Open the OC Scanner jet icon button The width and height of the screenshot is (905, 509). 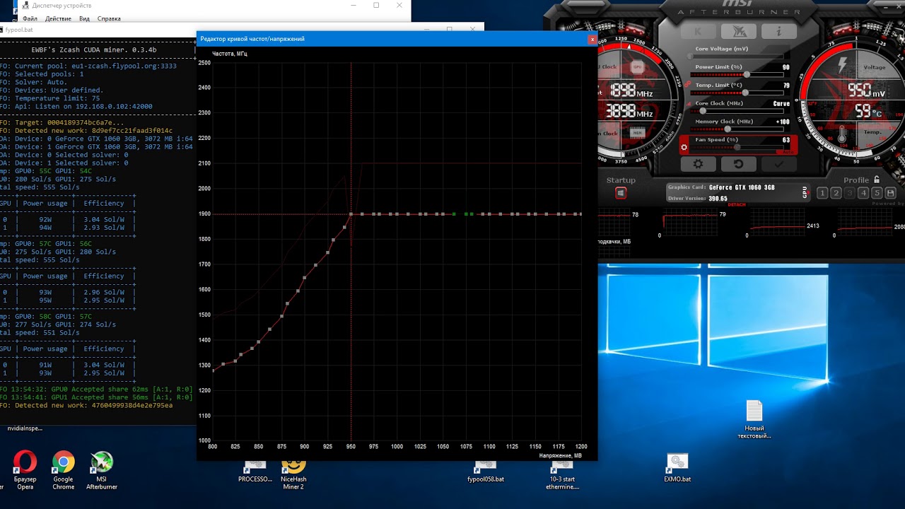tap(738, 31)
